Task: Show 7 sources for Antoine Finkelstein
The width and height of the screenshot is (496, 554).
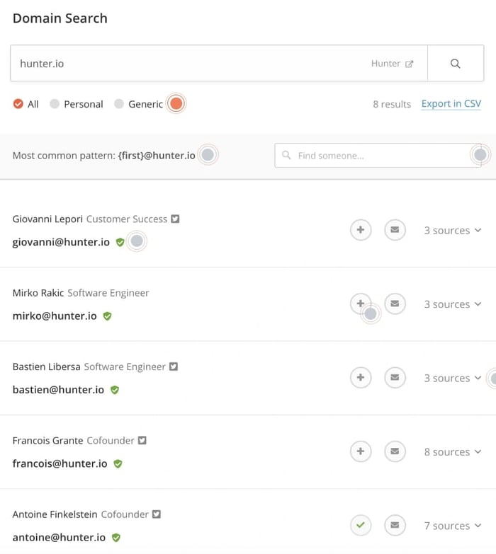Action: point(452,526)
